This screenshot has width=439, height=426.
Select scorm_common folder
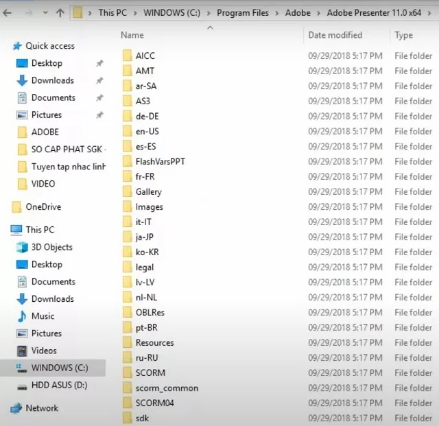161,388
